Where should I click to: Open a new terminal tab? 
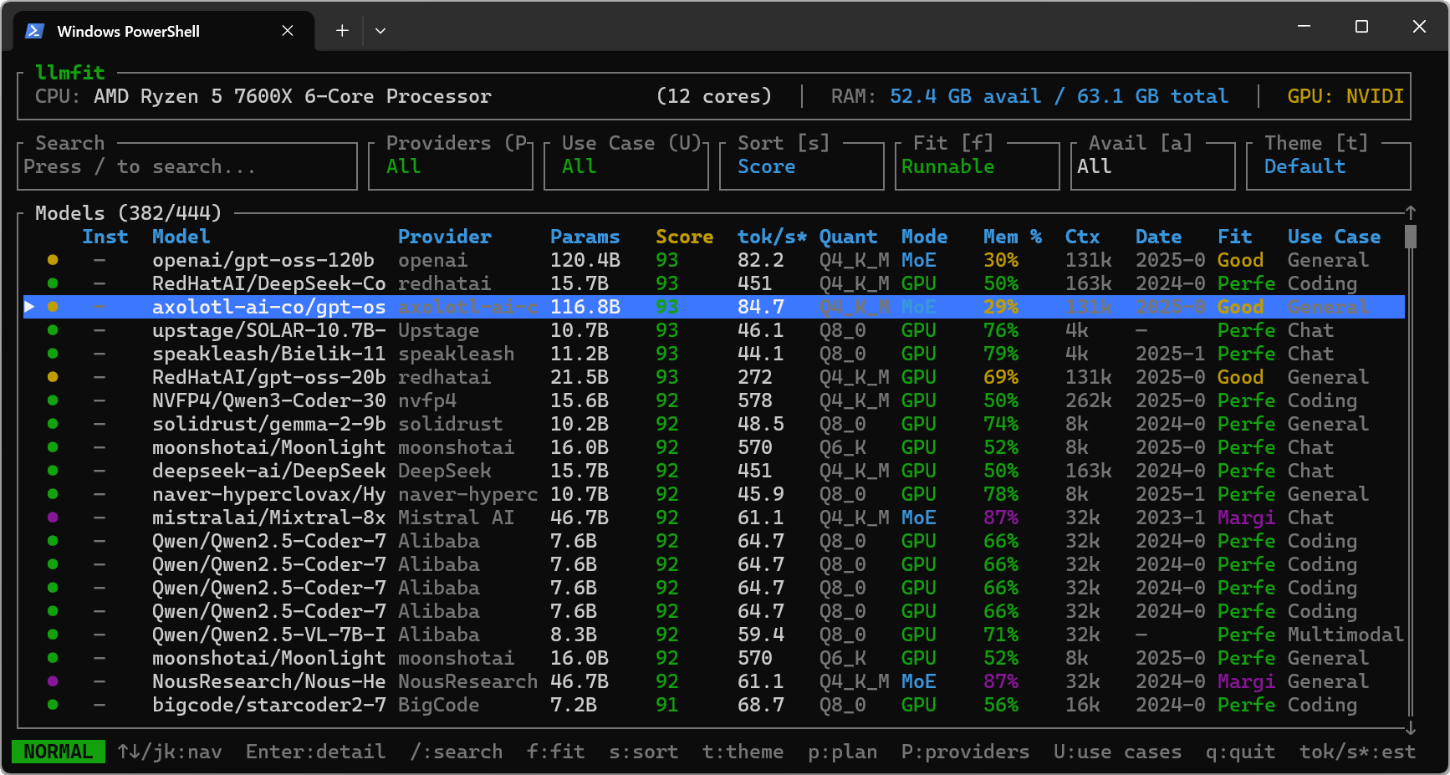tap(342, 31)
